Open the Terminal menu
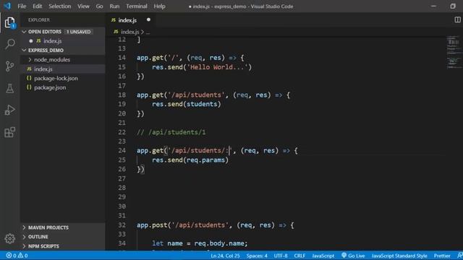 tap(137, 6)
